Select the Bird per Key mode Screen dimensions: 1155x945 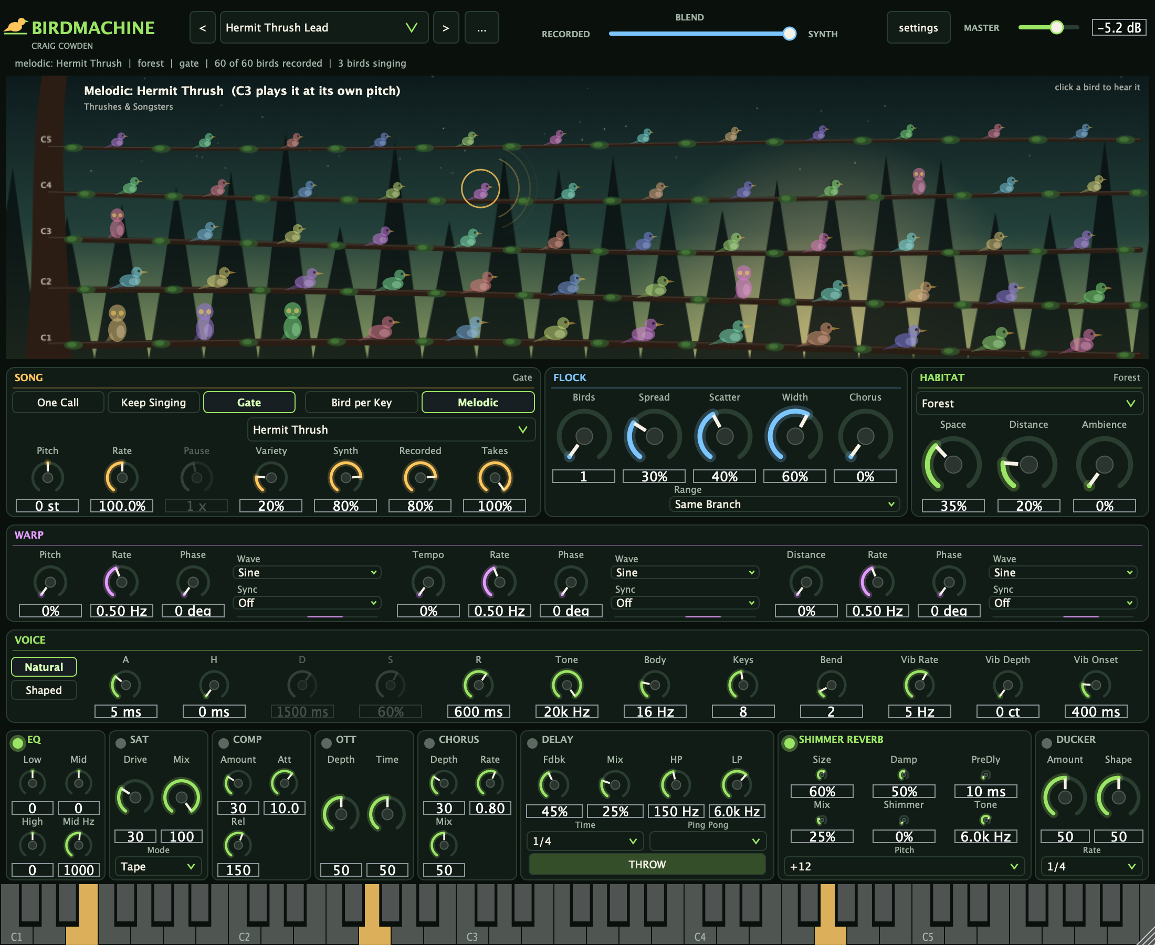[361, 402]
